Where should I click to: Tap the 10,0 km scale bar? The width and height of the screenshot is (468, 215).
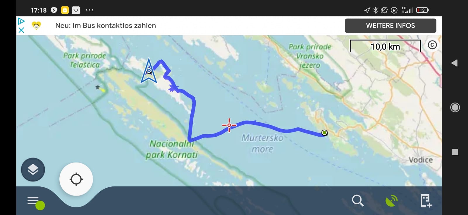click(x=385, y=46)
